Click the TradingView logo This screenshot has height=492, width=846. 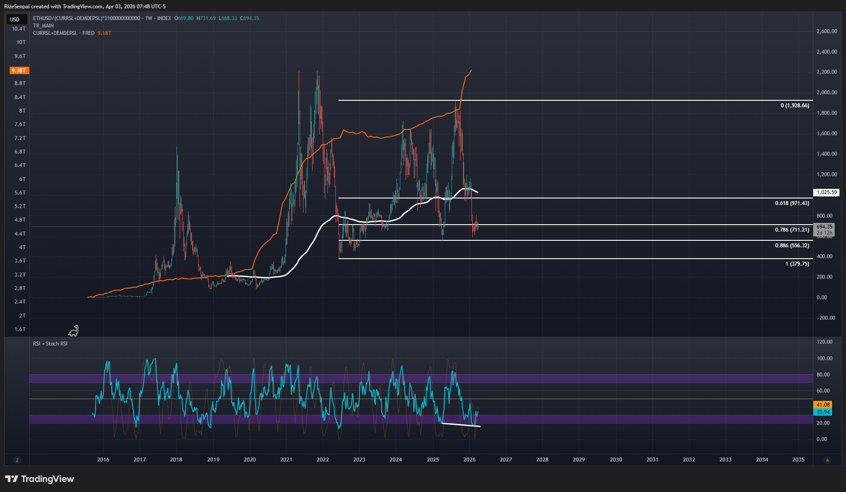click(x=40, y=479)
